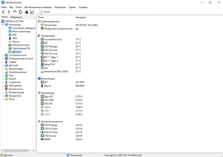Screen dimensions: 223x157
Task: Open the graph chart icon in the toolbar
Action: (32, 12)
